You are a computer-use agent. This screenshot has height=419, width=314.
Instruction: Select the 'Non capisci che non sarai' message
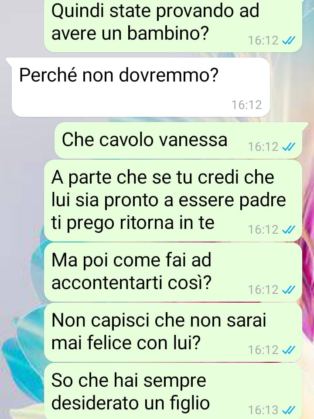point(173,332)
